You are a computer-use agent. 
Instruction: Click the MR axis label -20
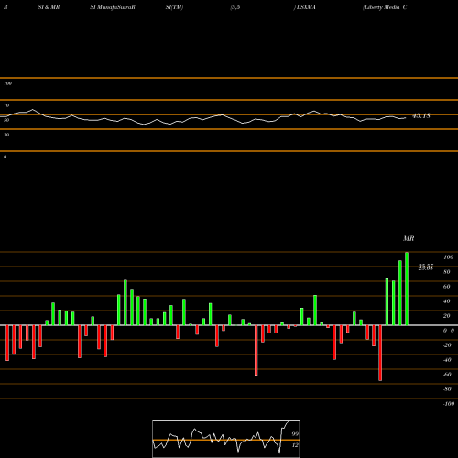point(447,345)
